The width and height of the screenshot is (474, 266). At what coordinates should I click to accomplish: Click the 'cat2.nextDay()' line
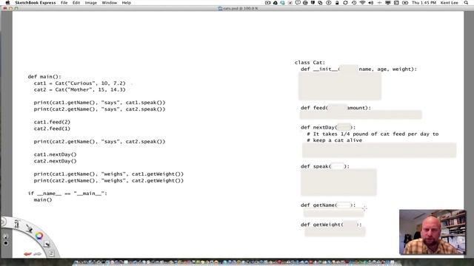[56, 161]
